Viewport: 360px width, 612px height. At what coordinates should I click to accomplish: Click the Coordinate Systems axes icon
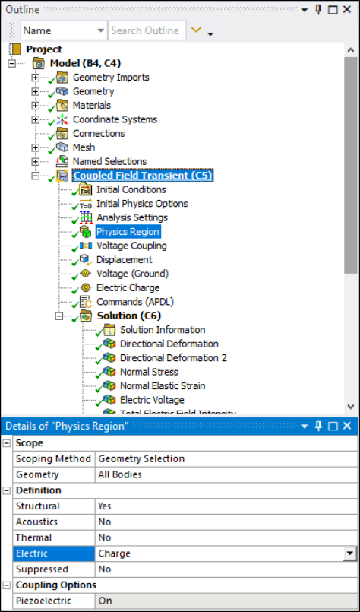tap(62, 119)
